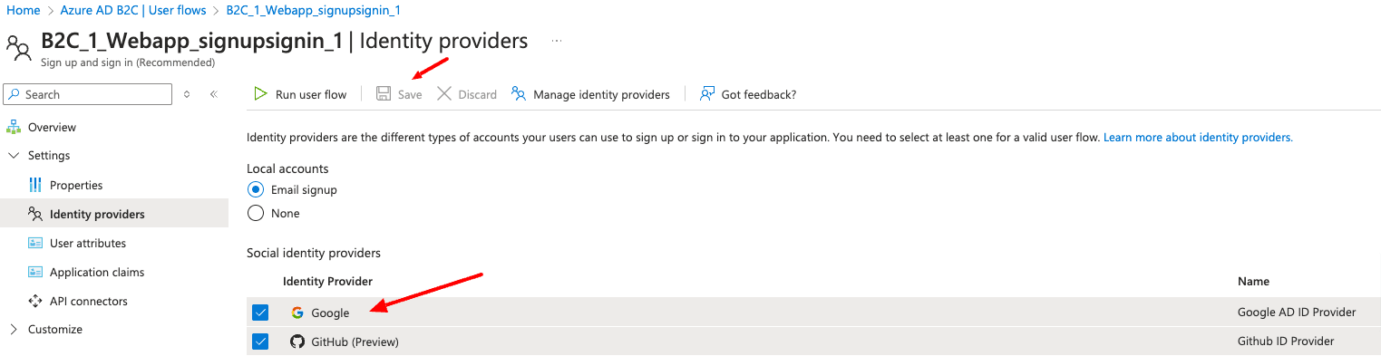Click the Got feedback icon

click(x=707, y=94)
